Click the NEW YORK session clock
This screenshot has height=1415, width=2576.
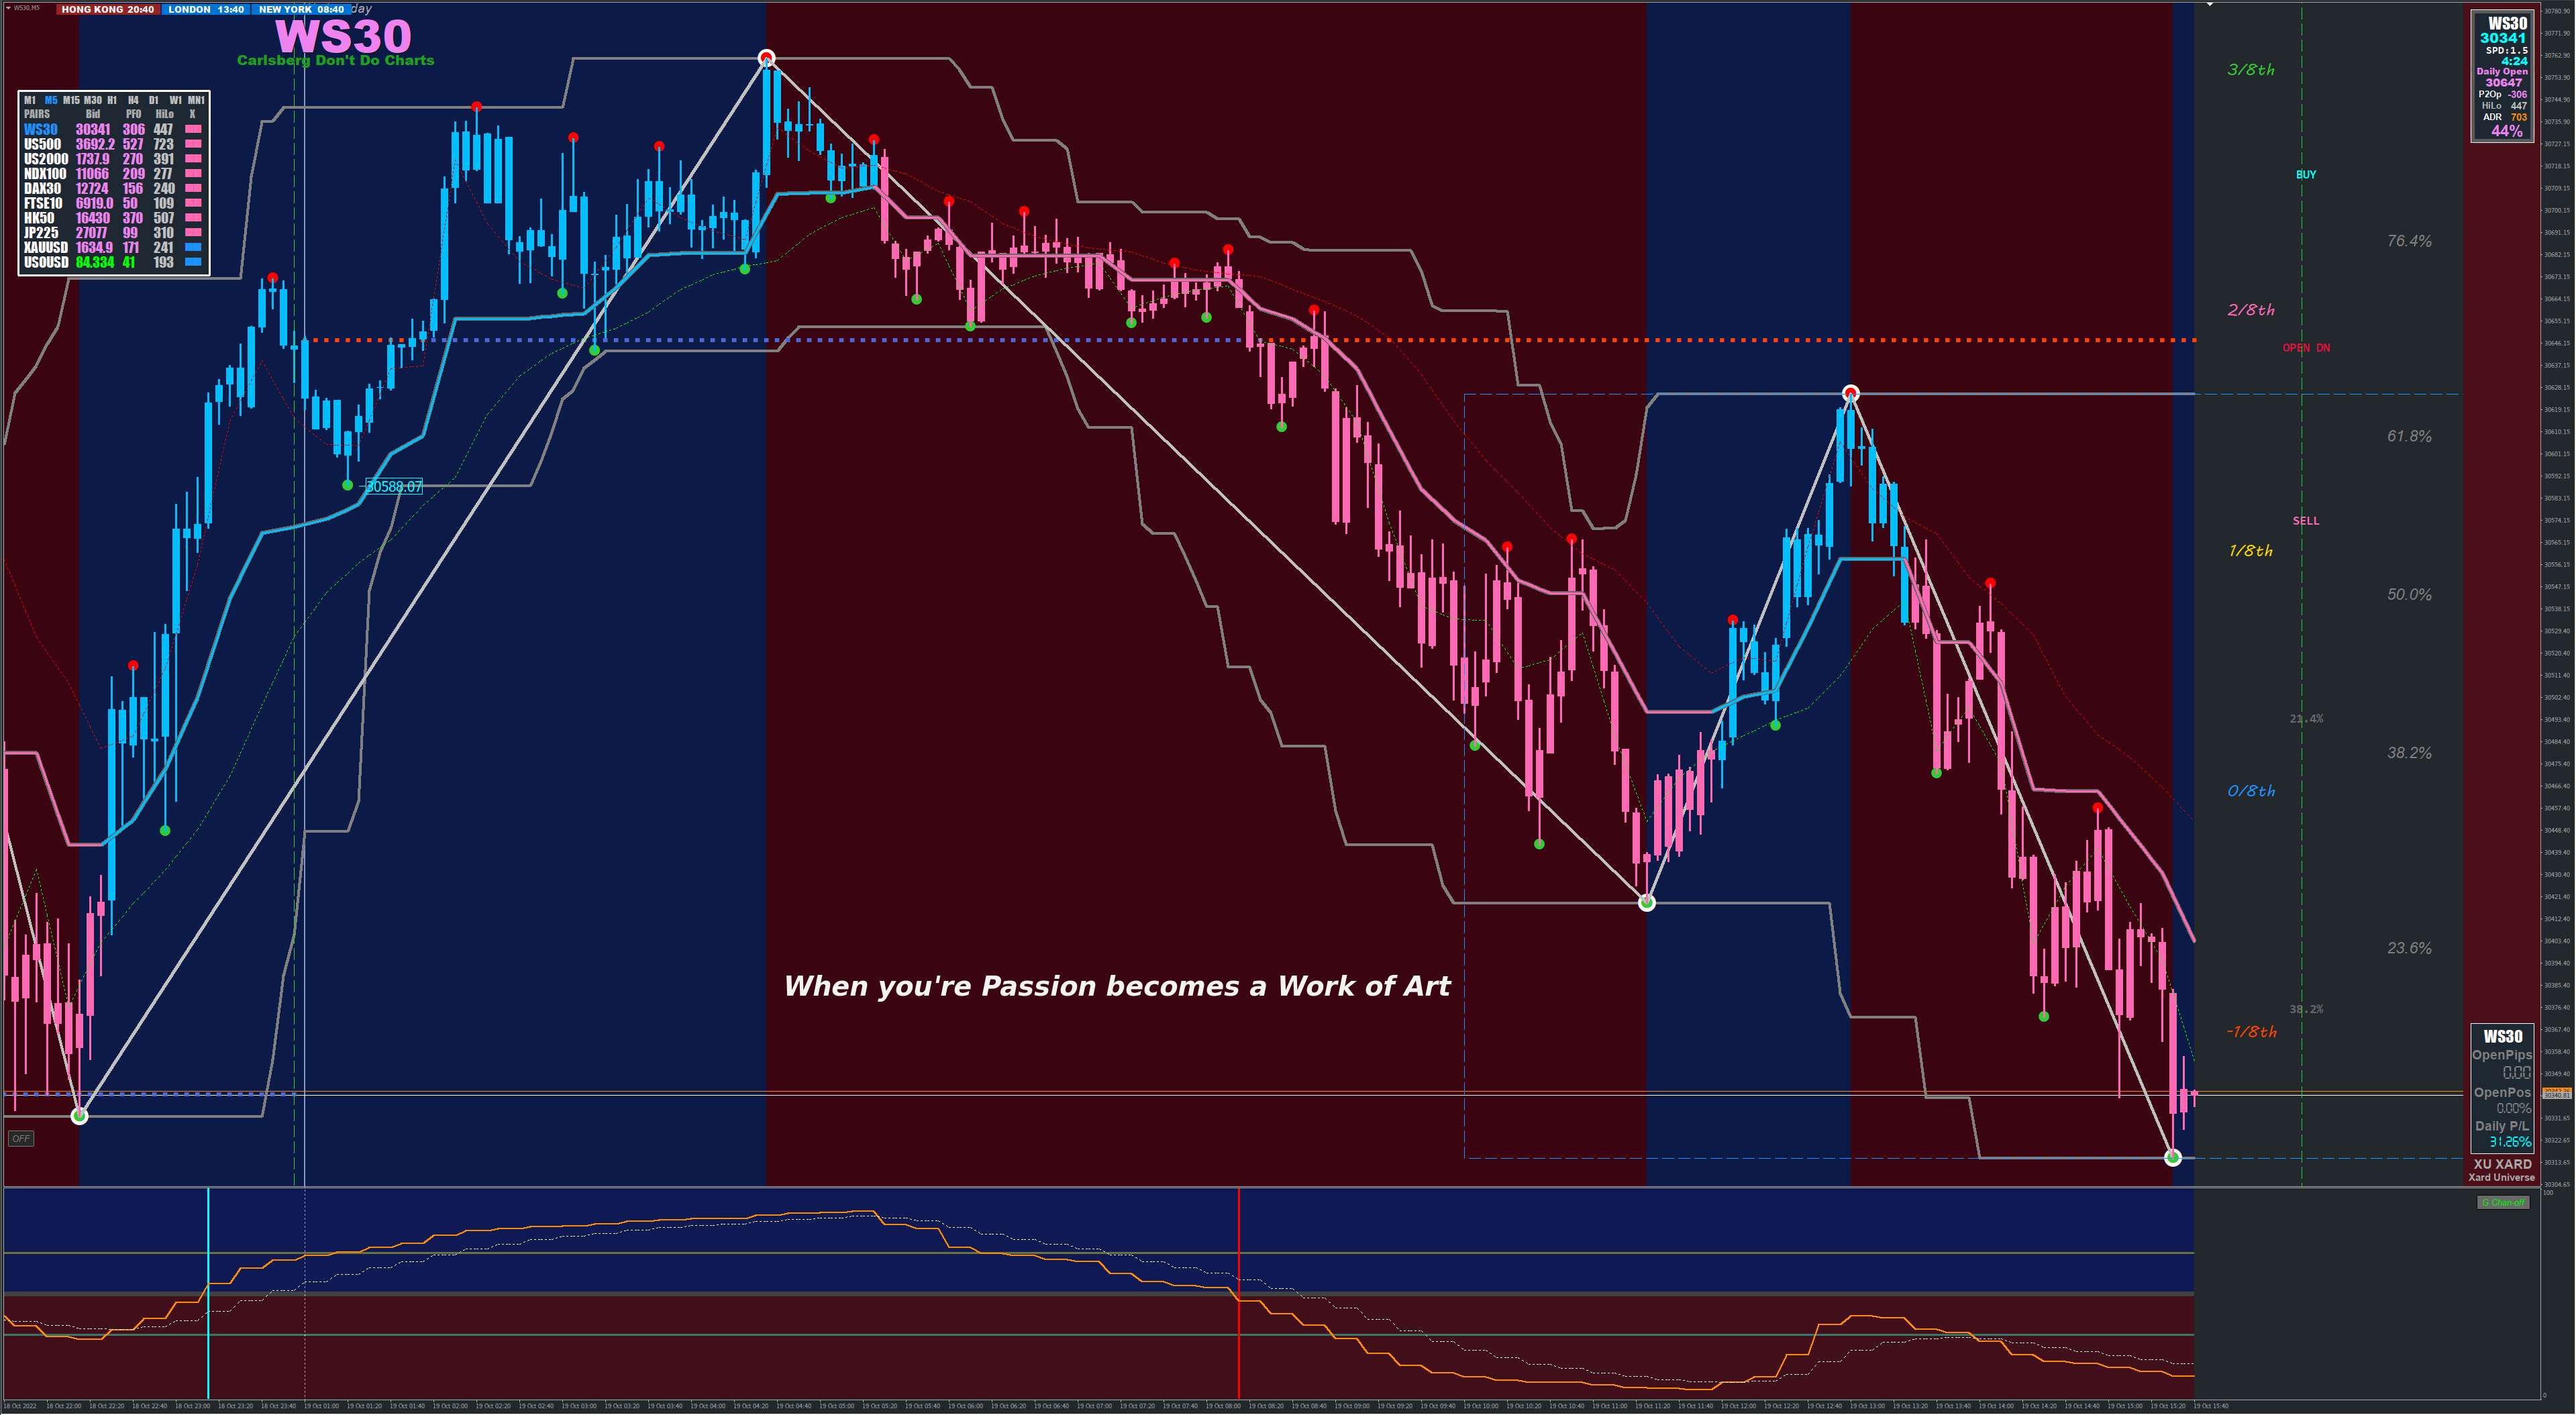(x=301, y=9)
